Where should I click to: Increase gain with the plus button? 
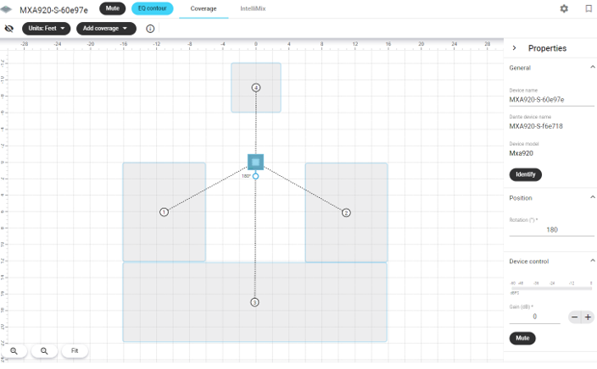(588, 317)
